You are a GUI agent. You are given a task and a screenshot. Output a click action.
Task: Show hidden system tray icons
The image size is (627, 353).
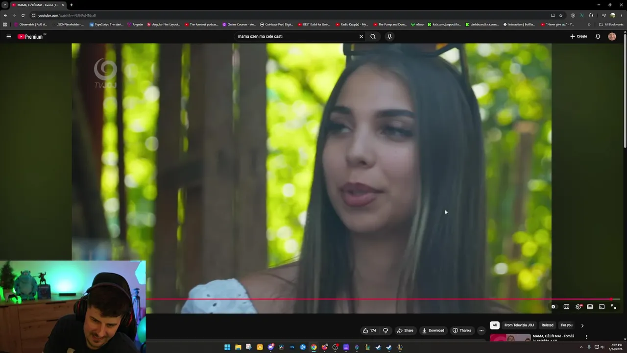coord(581,347)
